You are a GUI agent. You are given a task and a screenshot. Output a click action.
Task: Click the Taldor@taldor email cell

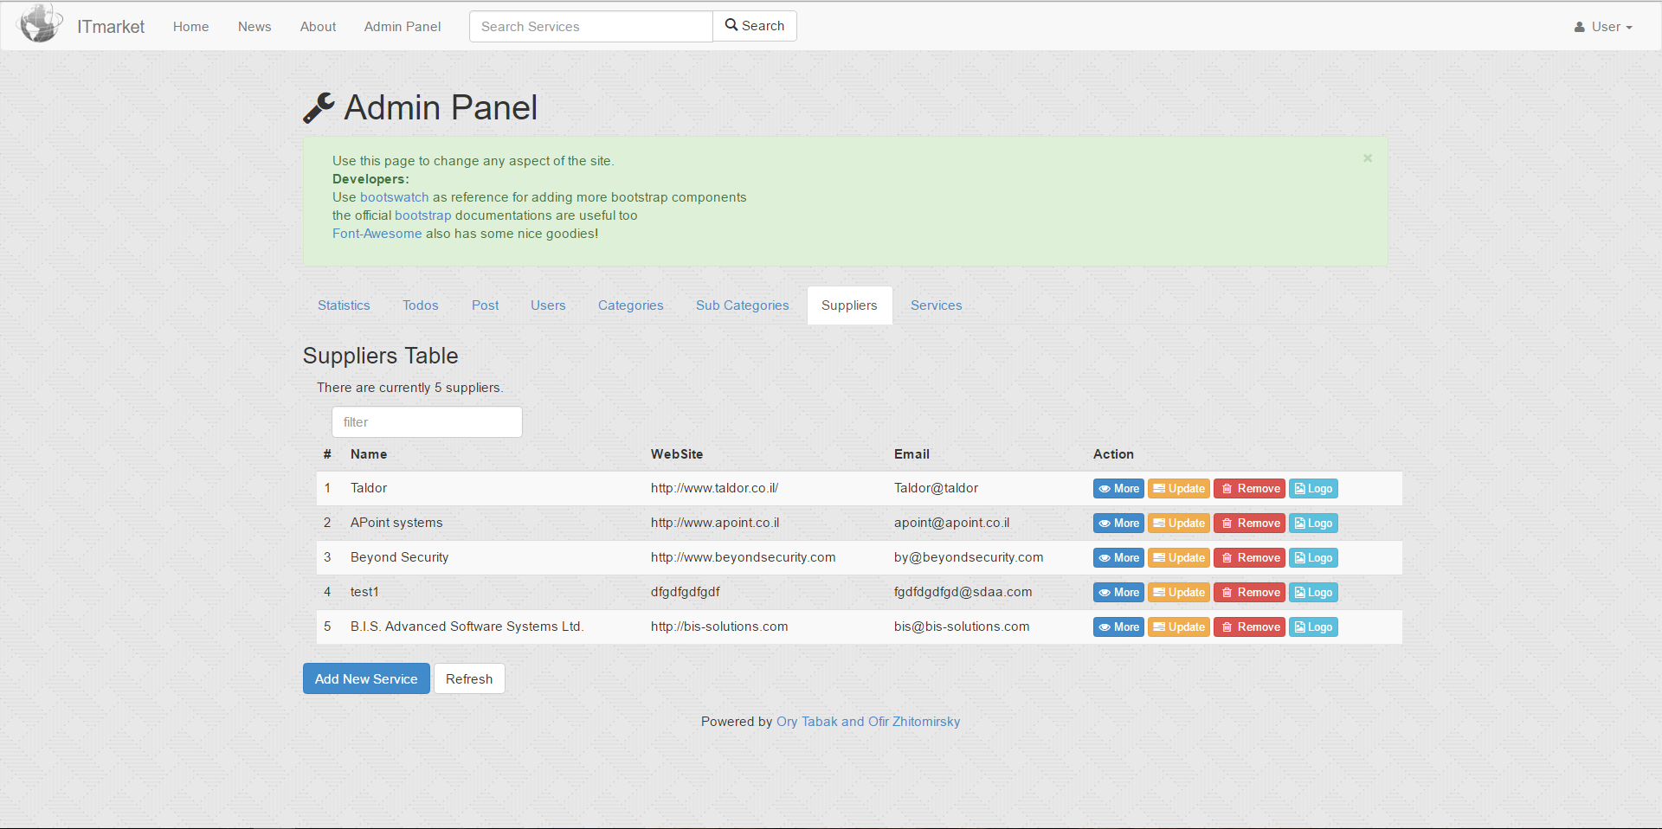[936, 488]
